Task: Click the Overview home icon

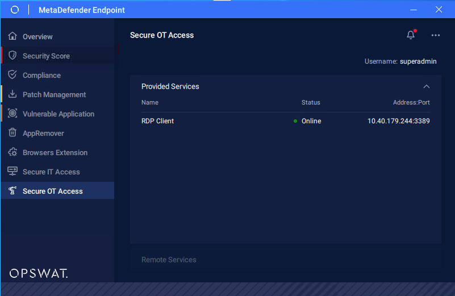Action: [x=12, y=36]
